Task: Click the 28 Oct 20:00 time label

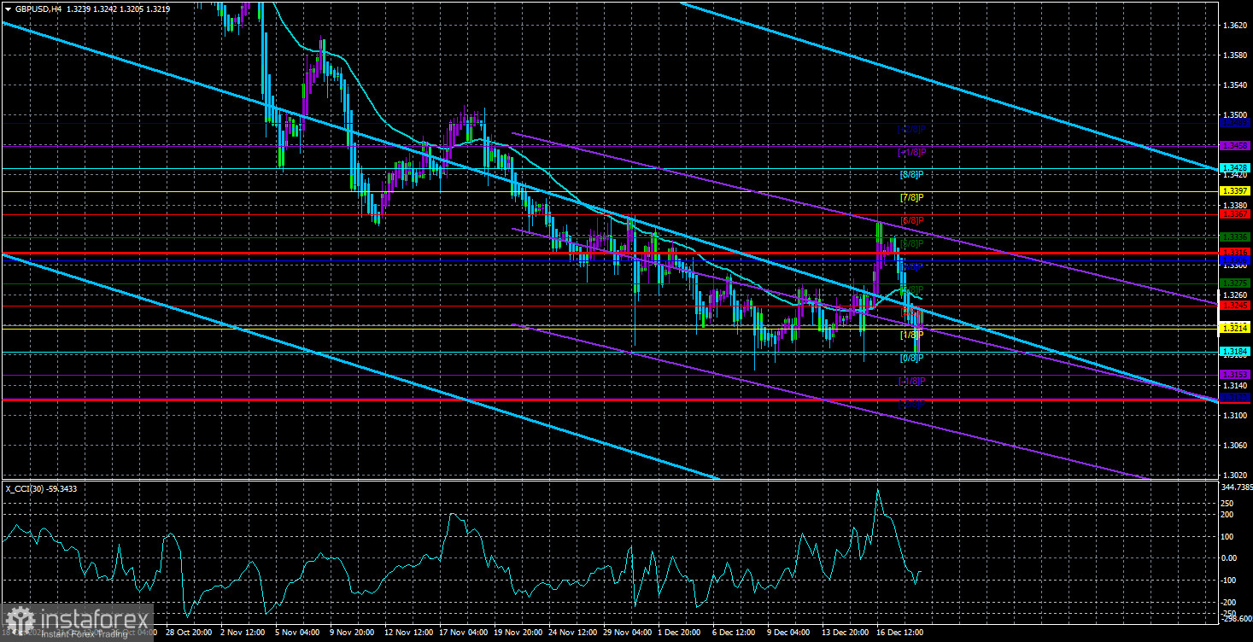Action: [189, 633]
